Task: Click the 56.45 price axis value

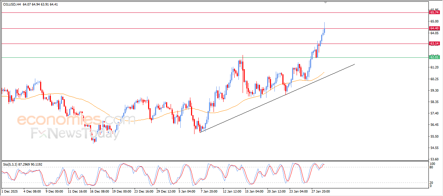Action: (435, 125)
